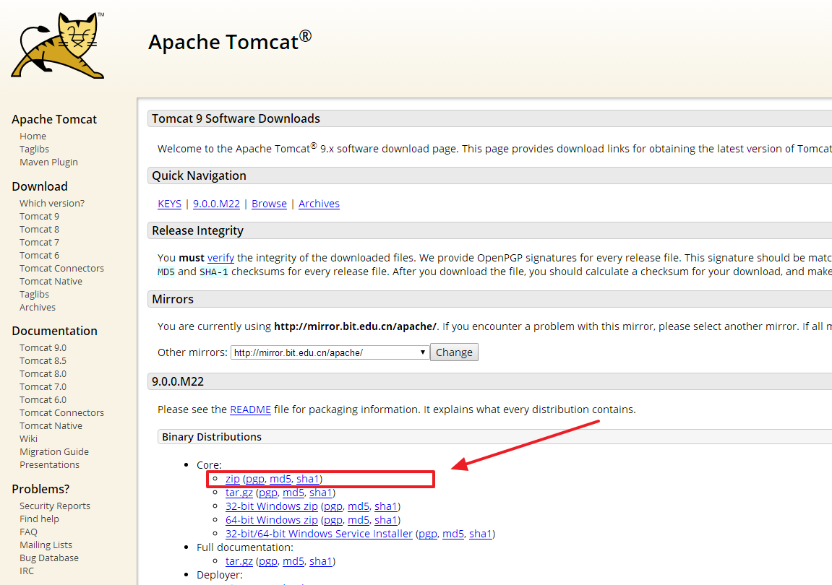Image resolution: width=832 pixels, height=585 pixels.
Task: Open Tomcat 7.0 documentation
Action: 43,386
